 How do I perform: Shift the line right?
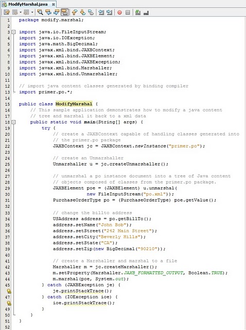click(x=109, y=12)
